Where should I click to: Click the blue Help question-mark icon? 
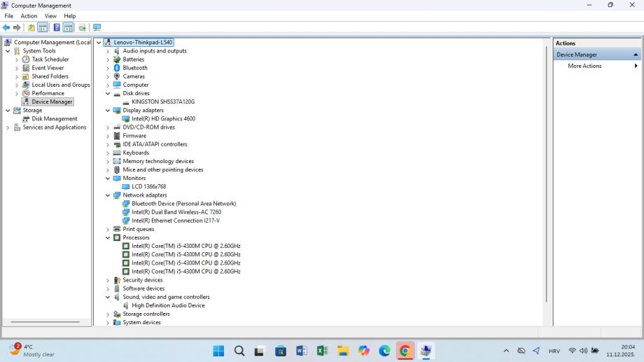(x=57, y=27)
